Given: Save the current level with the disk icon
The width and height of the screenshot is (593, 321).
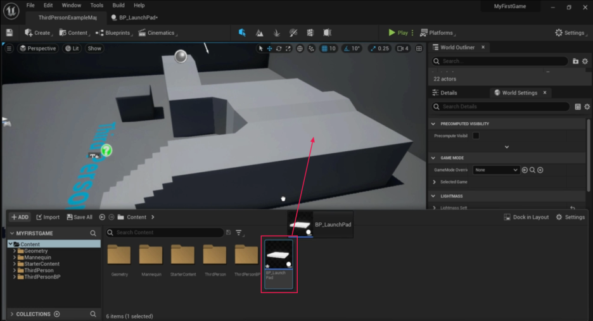Looking at the screenshot, I should click(9, 33).
